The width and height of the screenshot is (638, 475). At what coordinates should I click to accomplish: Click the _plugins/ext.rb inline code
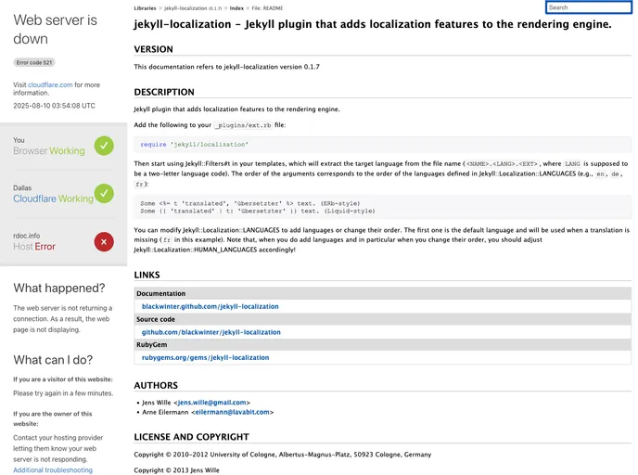coord(243,125)
